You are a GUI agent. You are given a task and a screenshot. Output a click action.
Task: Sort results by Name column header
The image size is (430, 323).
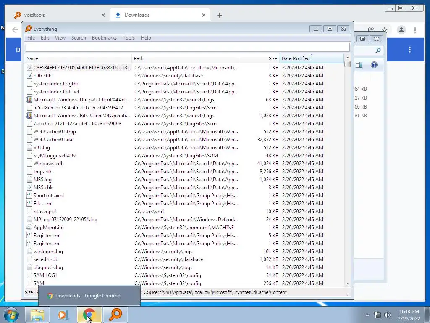click(x=78, y=58)
